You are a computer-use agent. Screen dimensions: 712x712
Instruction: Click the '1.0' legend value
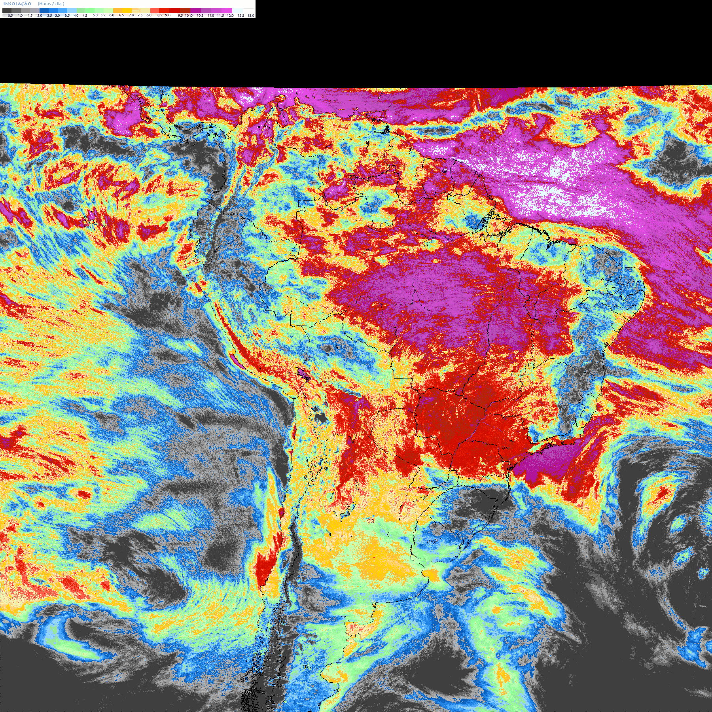(x=20, y=15)
